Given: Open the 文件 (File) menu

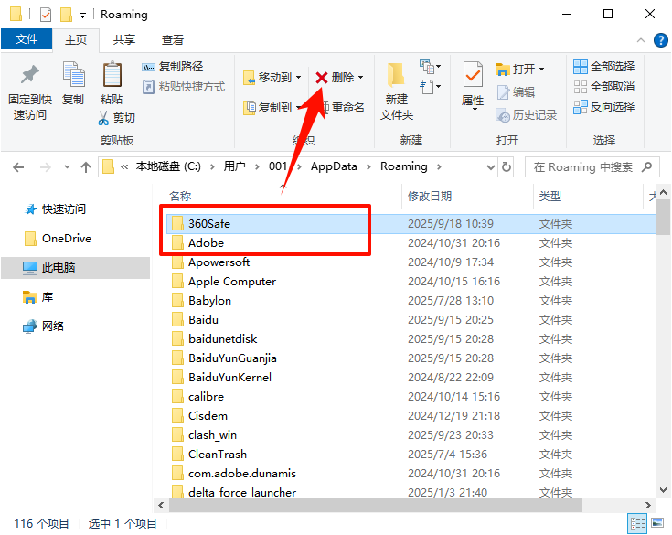Looking at the screenshot, I should 27,40.
